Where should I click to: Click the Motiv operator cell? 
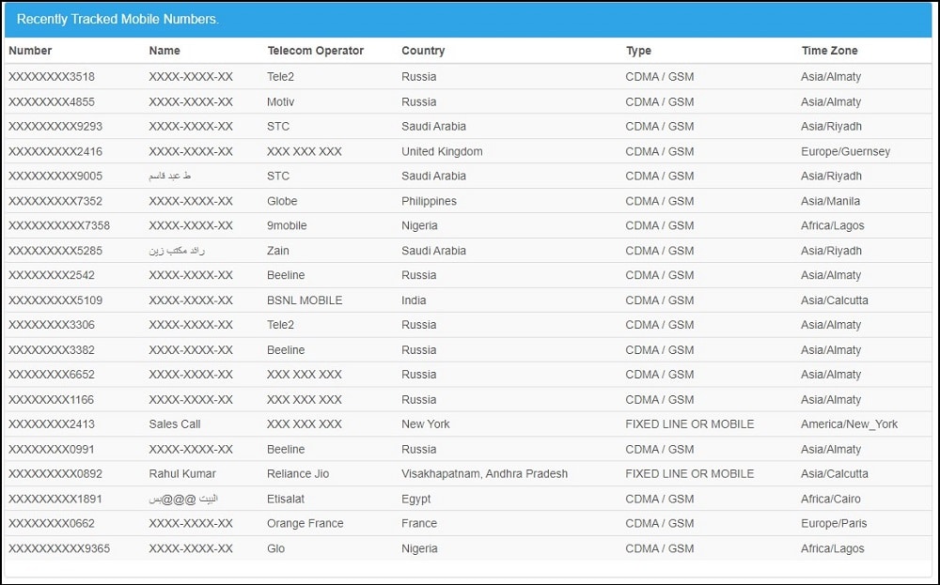coord(280,101)
